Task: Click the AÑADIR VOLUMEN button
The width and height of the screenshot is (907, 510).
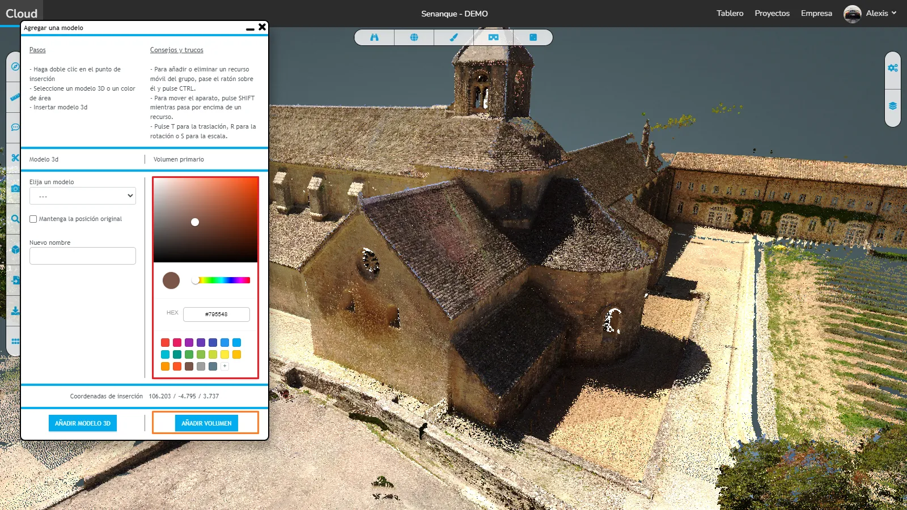Action: pyautogui.click(x=206, y=423)
